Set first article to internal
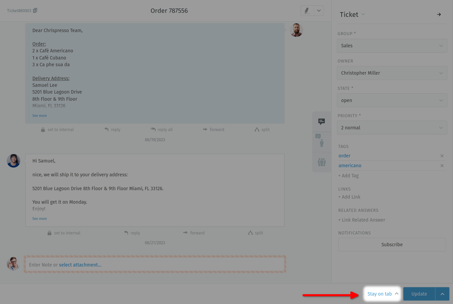Viewport: 453px width, 304px height. coord(57,130)
